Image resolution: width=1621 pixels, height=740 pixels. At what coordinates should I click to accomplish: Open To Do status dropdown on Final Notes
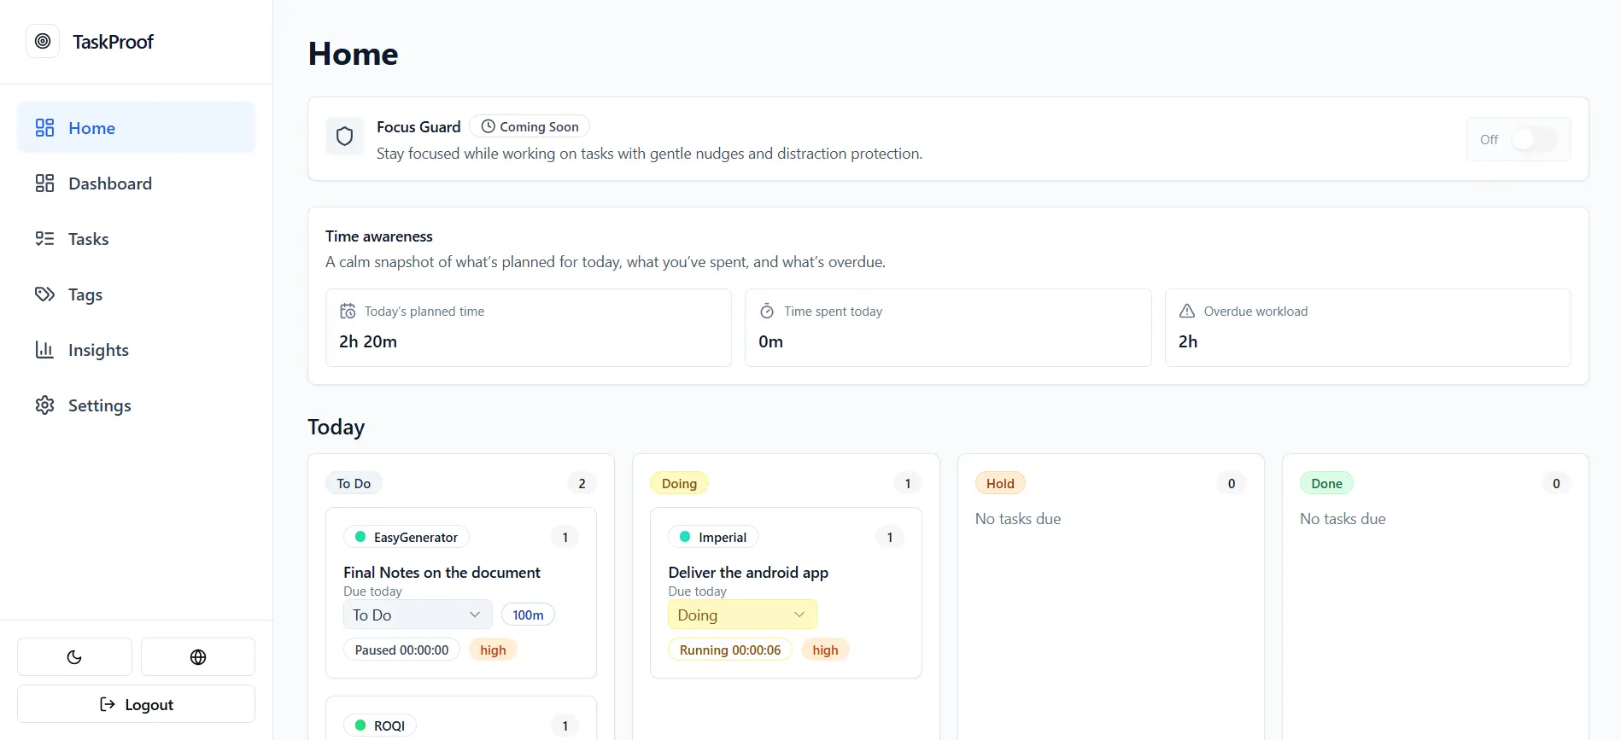(418, 615)
